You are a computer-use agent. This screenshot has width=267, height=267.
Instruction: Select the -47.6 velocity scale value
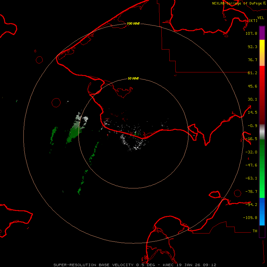pyautogui.click(x=251, y=165)
